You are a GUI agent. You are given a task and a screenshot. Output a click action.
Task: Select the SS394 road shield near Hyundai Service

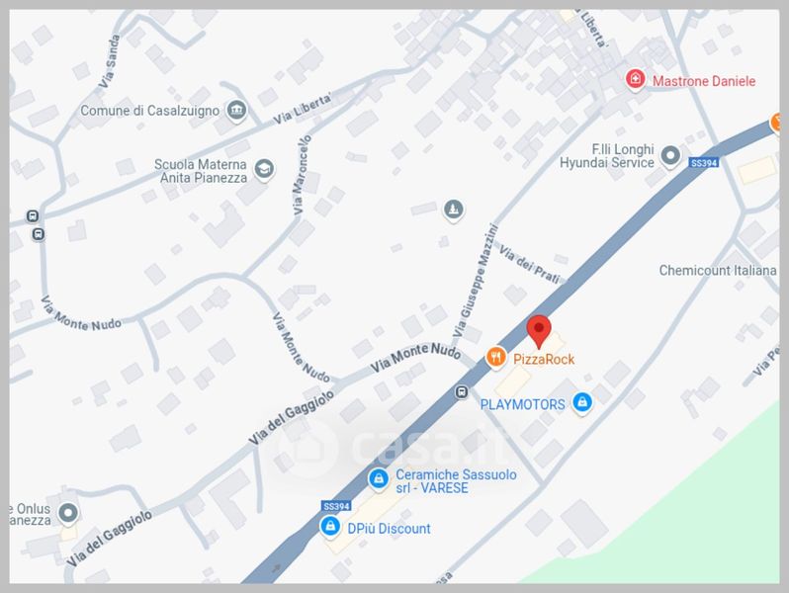704,163
